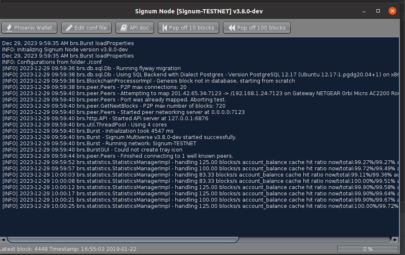
Task: Select the 'Could not create tray icon' line
Action: click(x=92, y=150)
